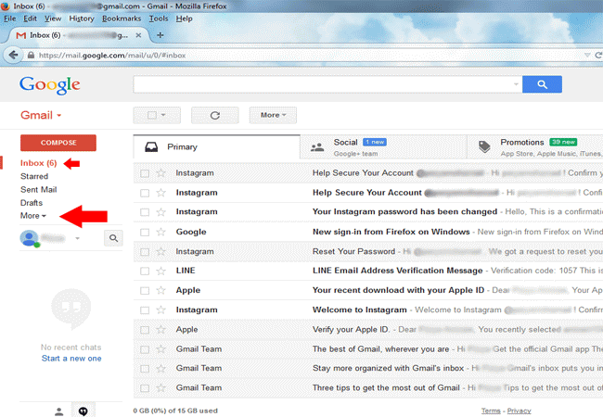Viewport: 603px width, 417px height.
Task: Star the Welcome to Instagram email
Action: pos(161,310)
